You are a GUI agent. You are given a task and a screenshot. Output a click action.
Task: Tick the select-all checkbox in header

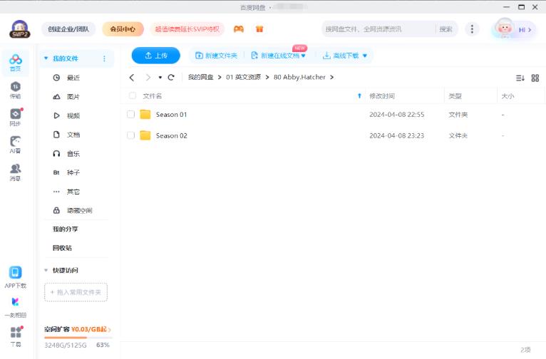tap(133, 95)
